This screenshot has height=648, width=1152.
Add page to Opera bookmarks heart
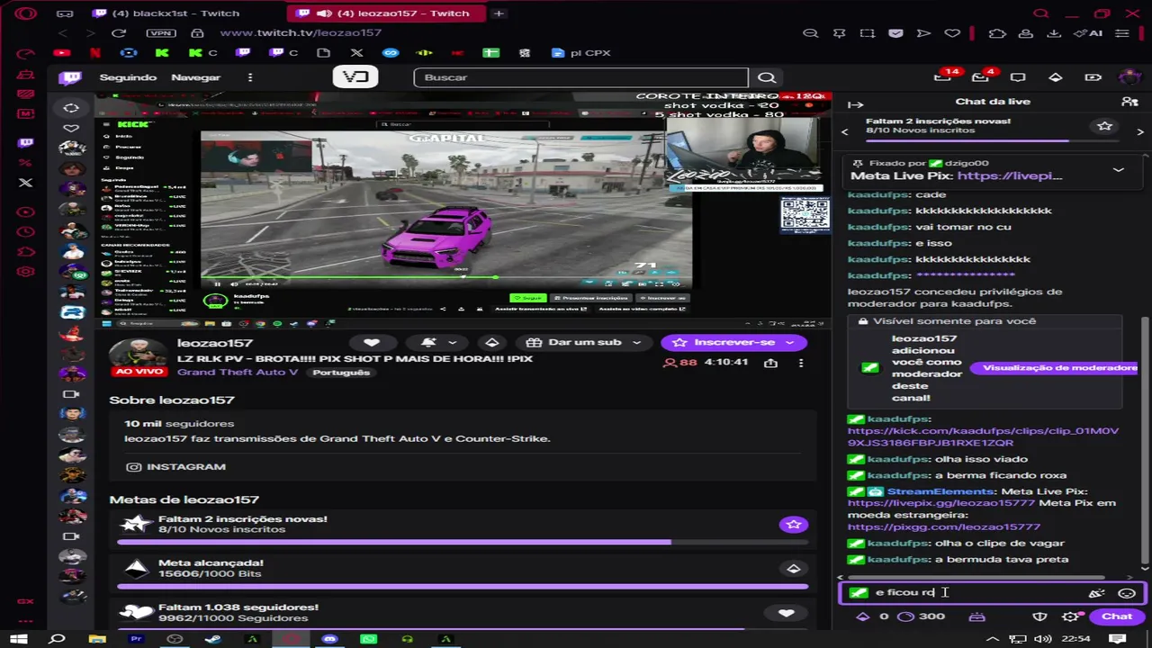point(952,33)
